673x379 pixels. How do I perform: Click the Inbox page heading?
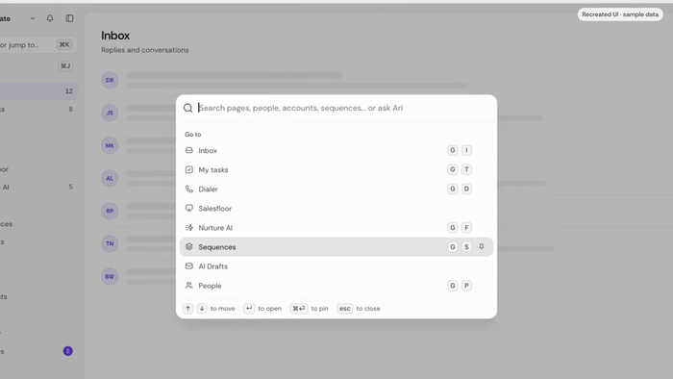(115, 36)
